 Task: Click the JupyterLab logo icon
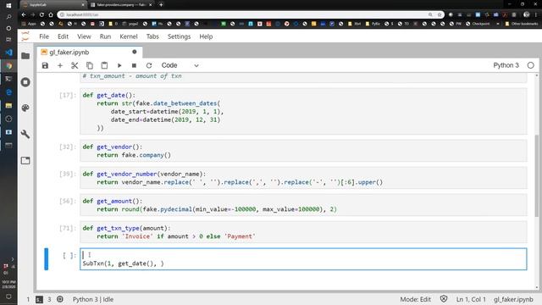(25, 36)
